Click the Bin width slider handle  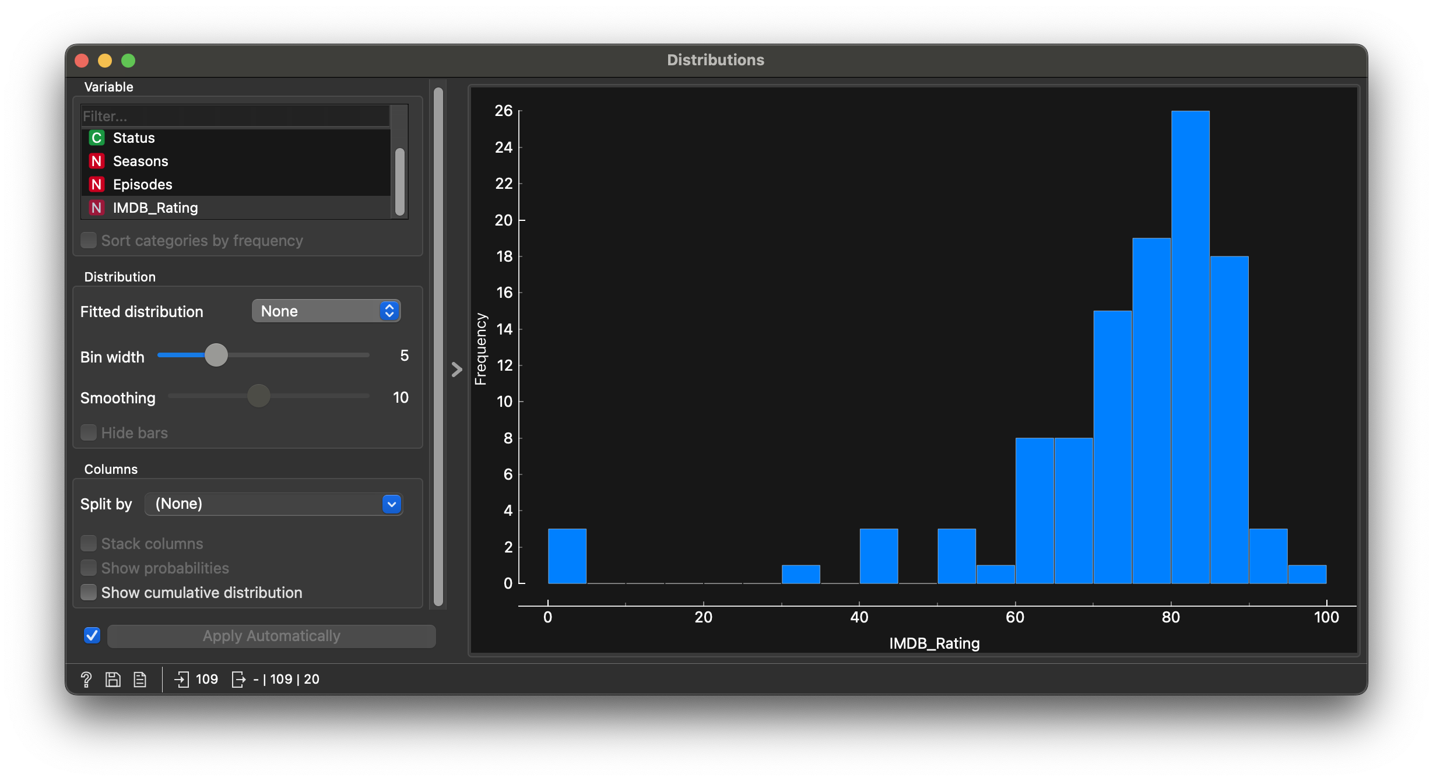tap(216, 355)
